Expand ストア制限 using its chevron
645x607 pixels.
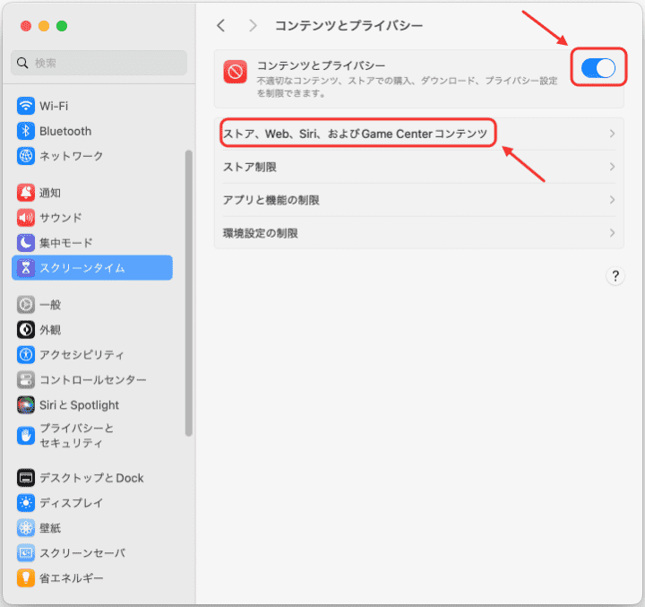[612, 167]
